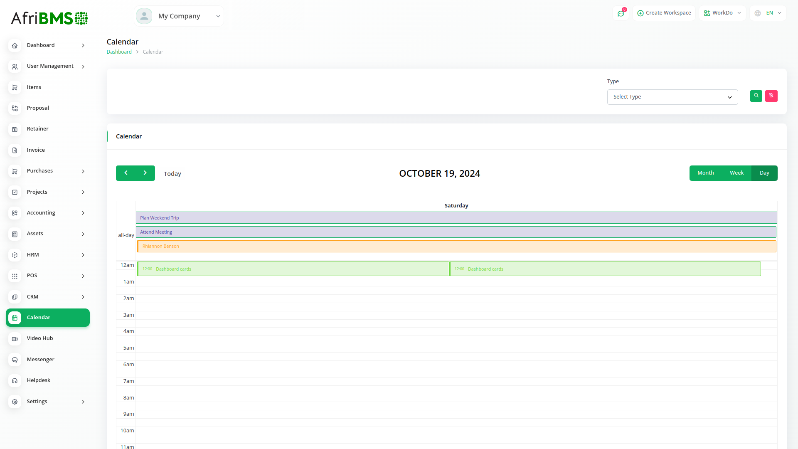Select the Day view tab
The width and height of the screenshot is (798, 449).
click(x=764, y=173)
